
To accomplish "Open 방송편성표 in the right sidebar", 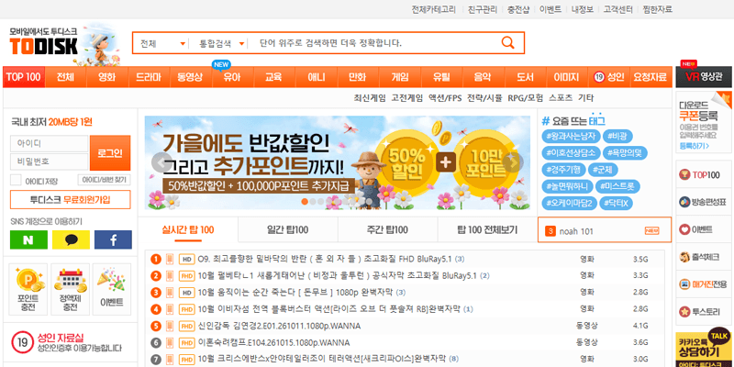I will 704,202.
